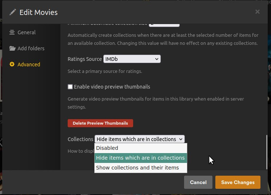Click the Select a primary source for ratings text

pos(105,71)
